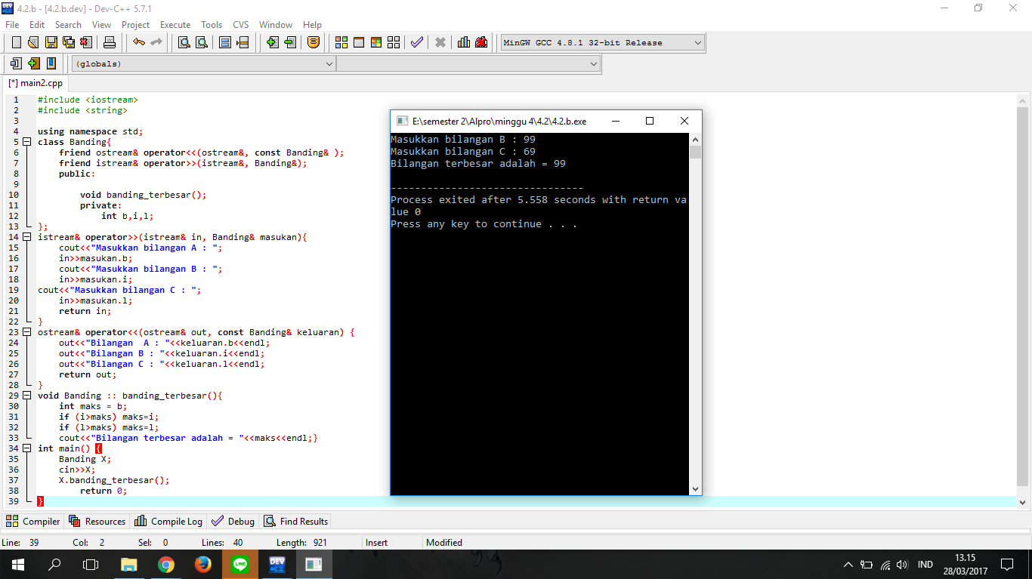1032x579 pixels.
Task: Click the console window vertical scrollbar thumb
Action: [x=695, y=152]
